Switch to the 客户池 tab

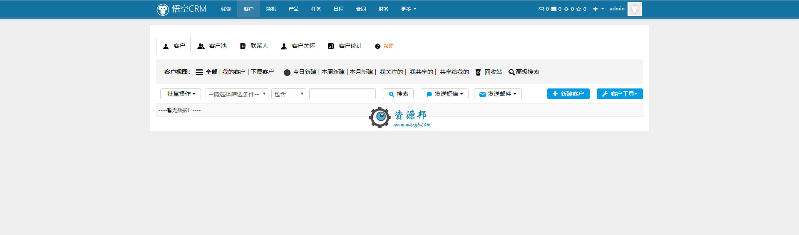tap(212, 46)
